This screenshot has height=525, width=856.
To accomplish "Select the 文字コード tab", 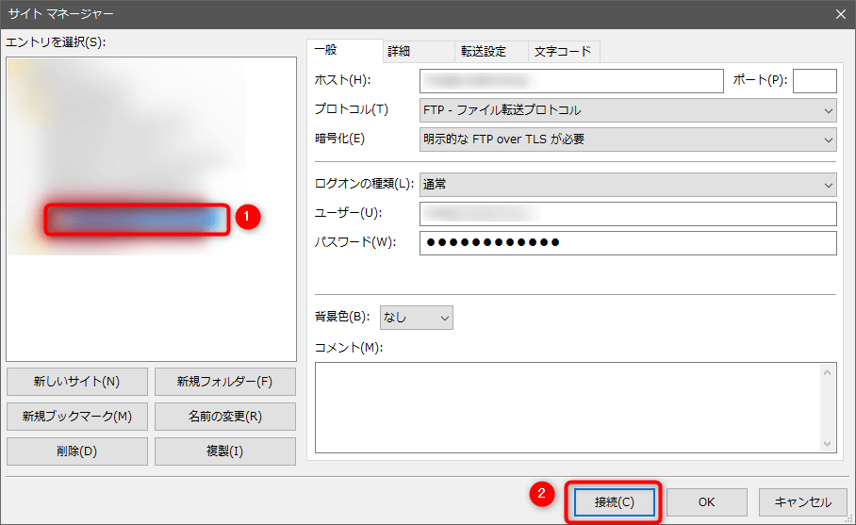I will click(563, 51).
